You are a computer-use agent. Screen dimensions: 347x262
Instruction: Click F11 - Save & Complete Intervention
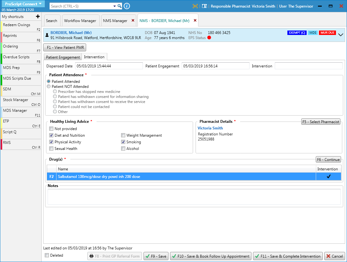tap(288, 256)
